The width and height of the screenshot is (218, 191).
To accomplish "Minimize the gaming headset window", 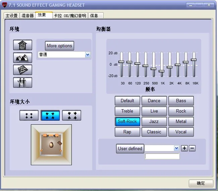I will (x=190, y=5).
